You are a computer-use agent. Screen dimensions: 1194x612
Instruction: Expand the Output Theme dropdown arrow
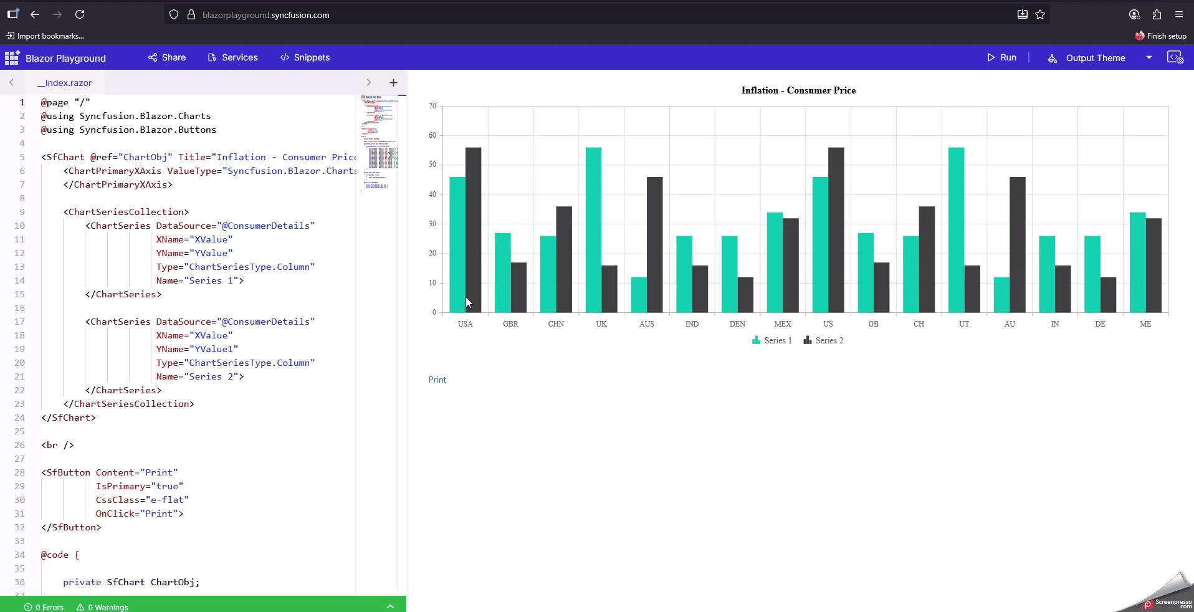coord(1149,58)
